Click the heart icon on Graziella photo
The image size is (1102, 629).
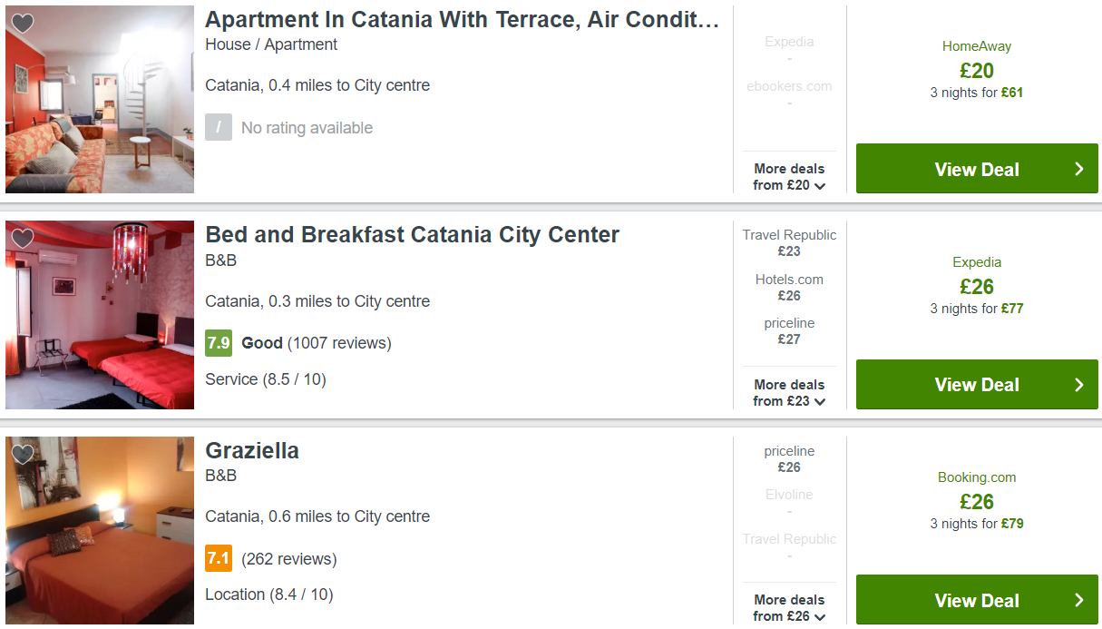(23, 454)
